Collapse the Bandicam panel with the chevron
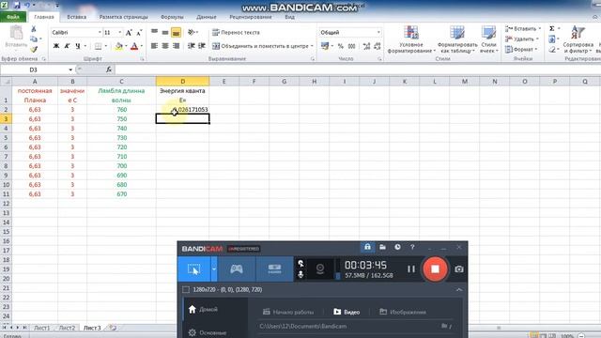The height and width of the screenshot is (338, 601). (459, 290)
